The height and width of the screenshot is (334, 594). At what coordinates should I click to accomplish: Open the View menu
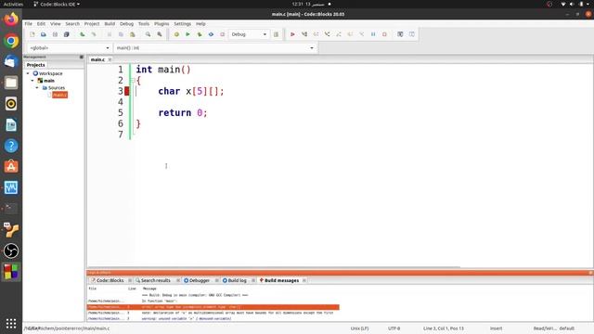pos(56,24)
